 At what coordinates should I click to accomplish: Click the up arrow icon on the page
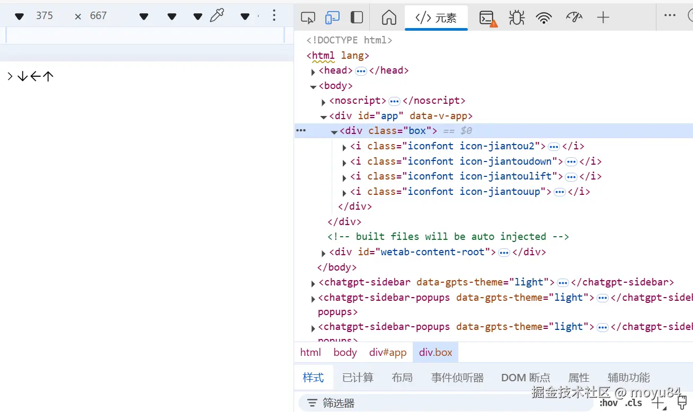point(48,76)
